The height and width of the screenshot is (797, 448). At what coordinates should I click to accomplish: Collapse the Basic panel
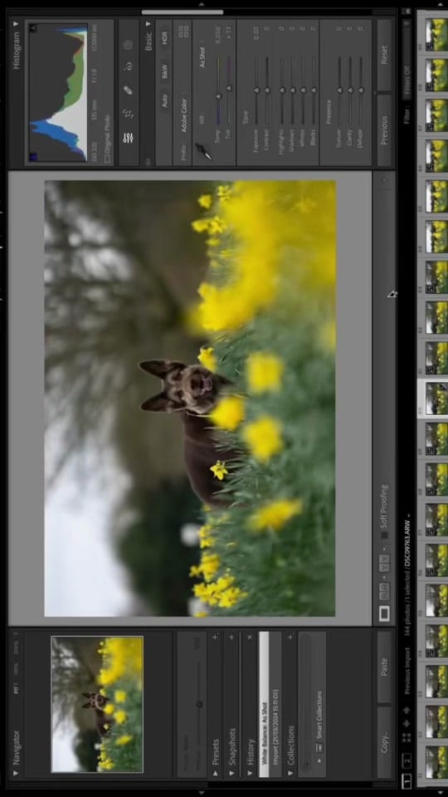149,23
